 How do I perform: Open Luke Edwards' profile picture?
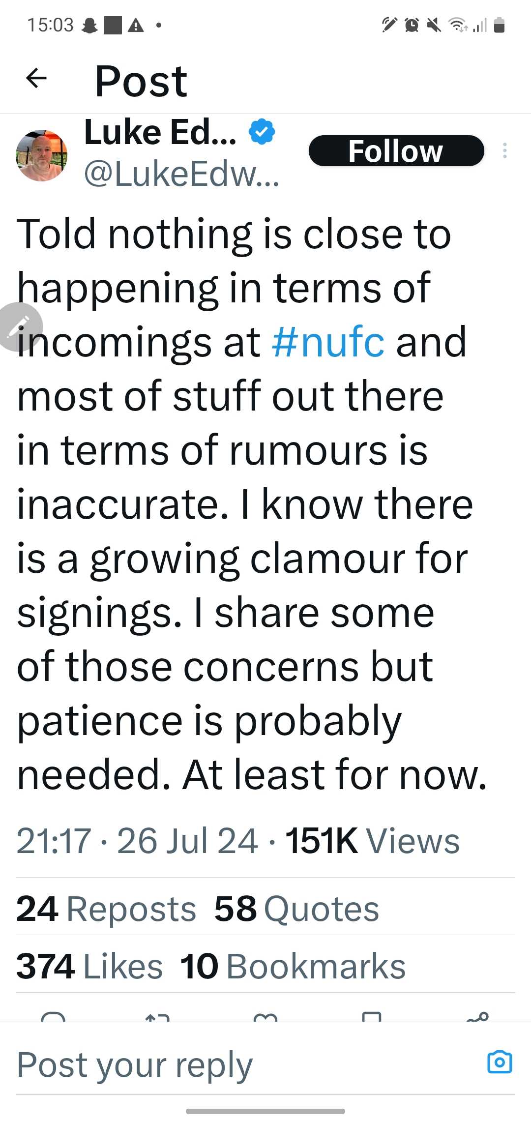(x=42, y=155)
